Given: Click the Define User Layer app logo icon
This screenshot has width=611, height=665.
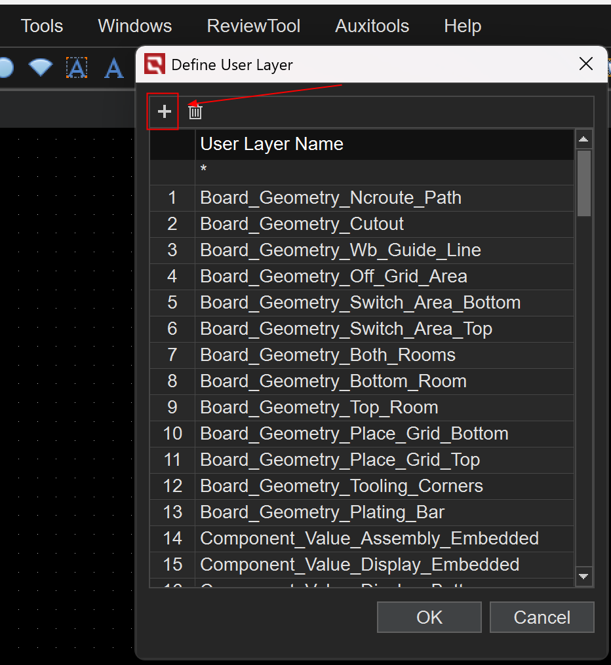Looking at the screenshot, I should (x=154, y=64).
